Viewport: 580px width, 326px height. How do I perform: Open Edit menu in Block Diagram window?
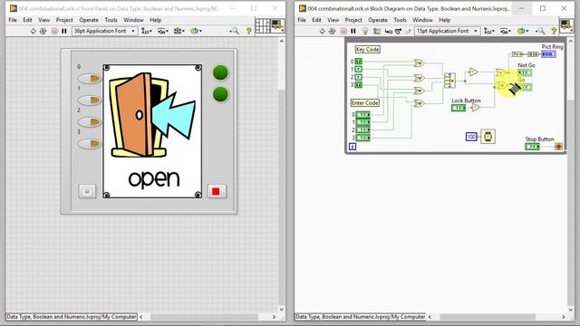(316, 20)
